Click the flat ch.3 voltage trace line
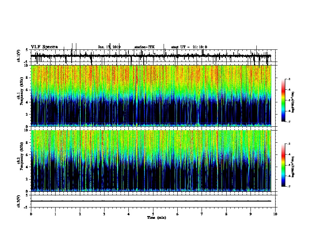This screenshot has height=240, width=310. pos(151,201)
